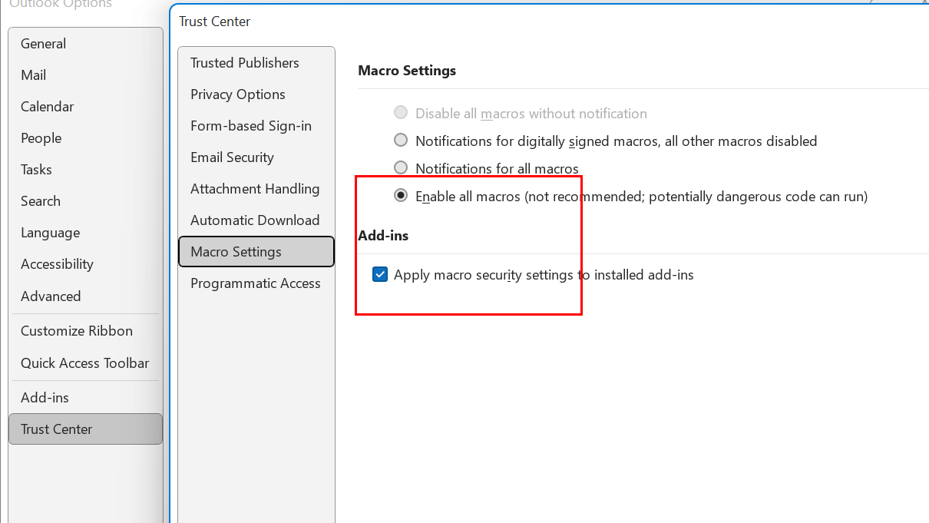Open the Search options page
Viewport: 929px width, 523px height.
40,200
